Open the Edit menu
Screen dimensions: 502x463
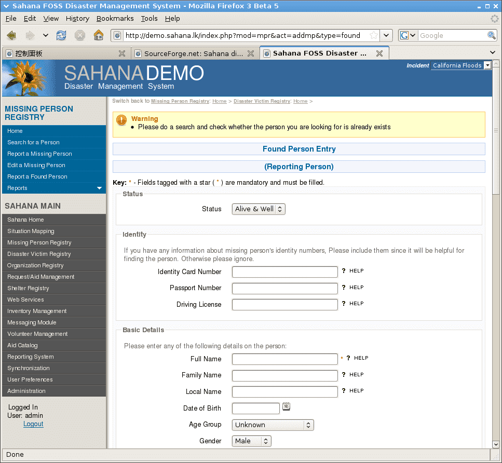tap(30, 19)
